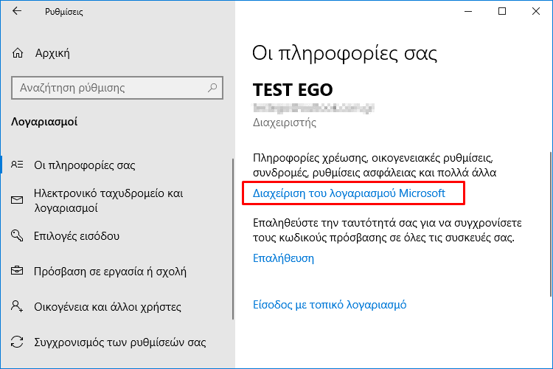The height and width of the screenshot is (369, 553).
Task: Click the key icon for Επιλογές εισόδου
Action: [18, 236]
